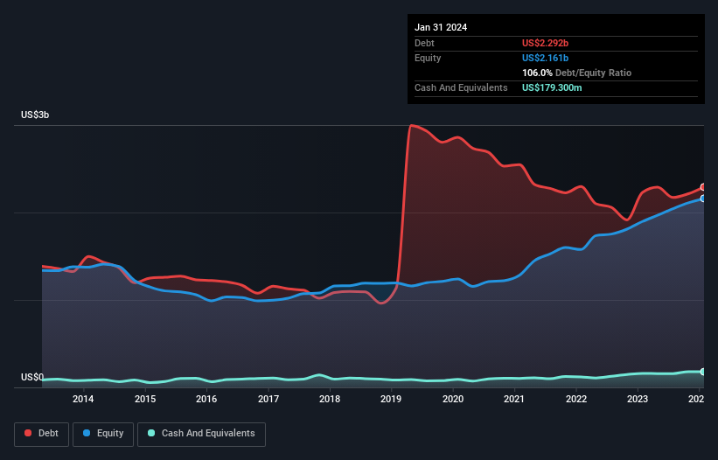
Task: Click the 2019 debt spike peak
Action: (412, 125)
